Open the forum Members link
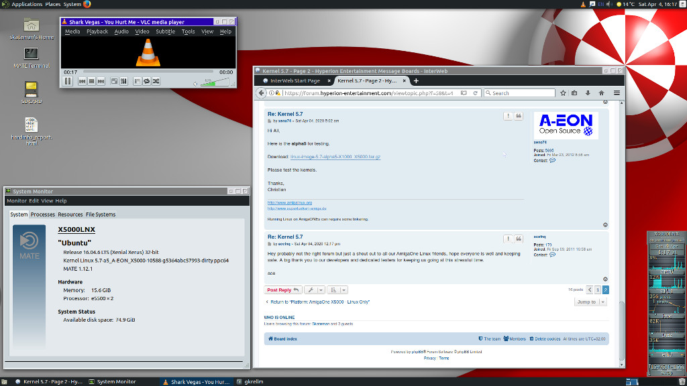 pyautogui.click(x=515, y=338)
